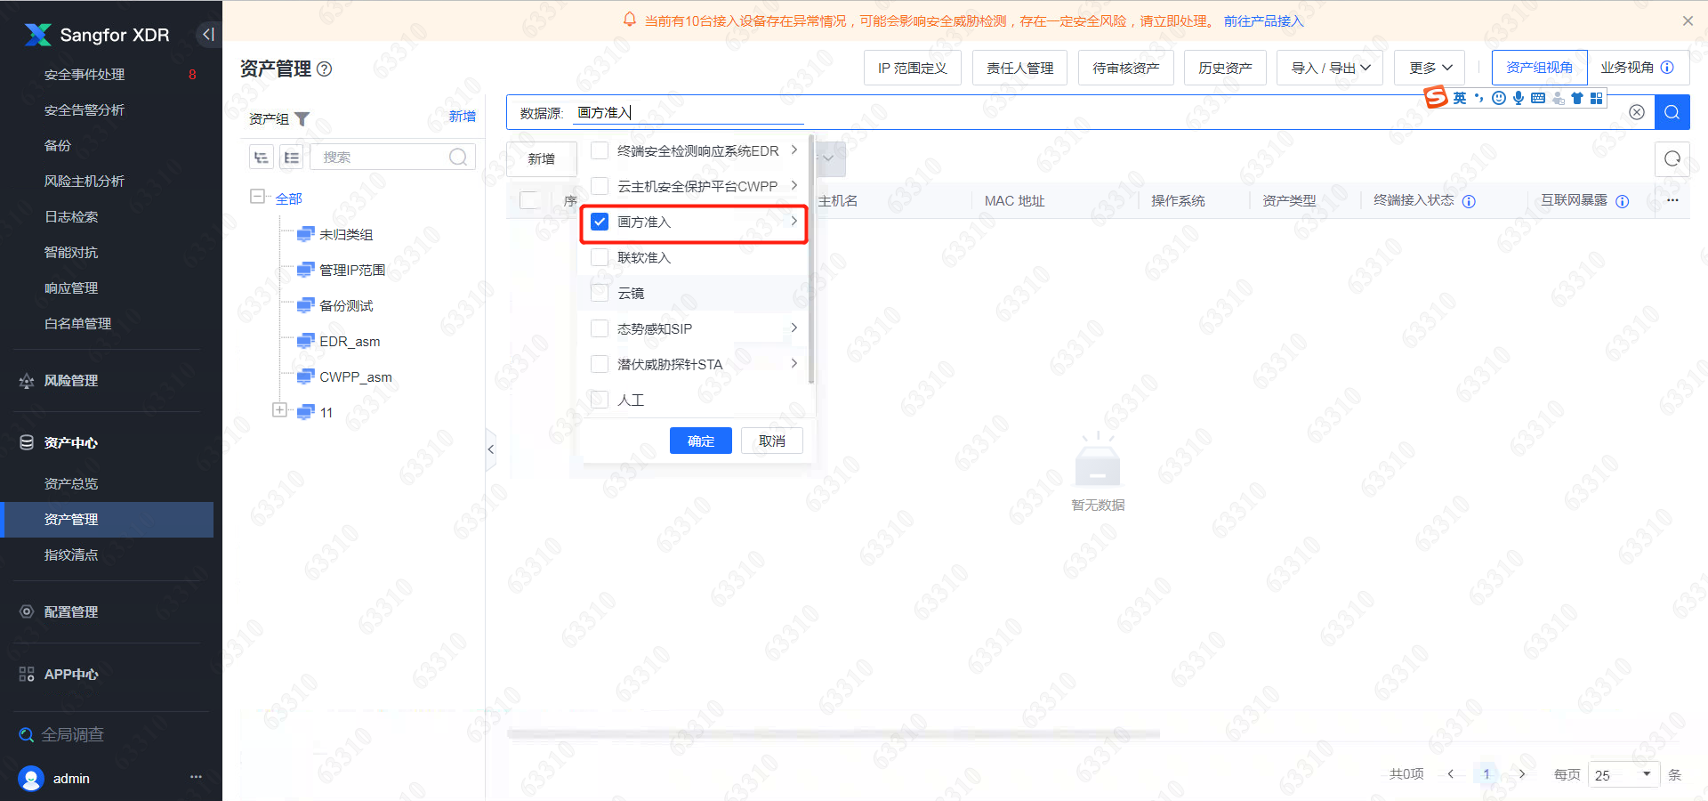Open the Sogou emoji picker icon

coord(1498,98)
